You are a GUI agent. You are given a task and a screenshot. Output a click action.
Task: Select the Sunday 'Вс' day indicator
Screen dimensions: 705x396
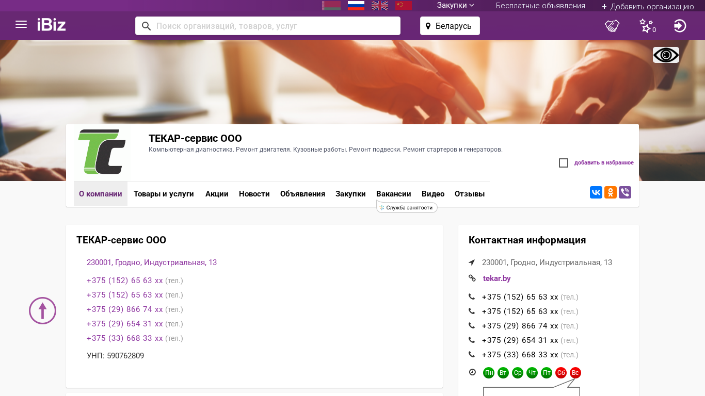pyautogui.click(x=575, y=373)
